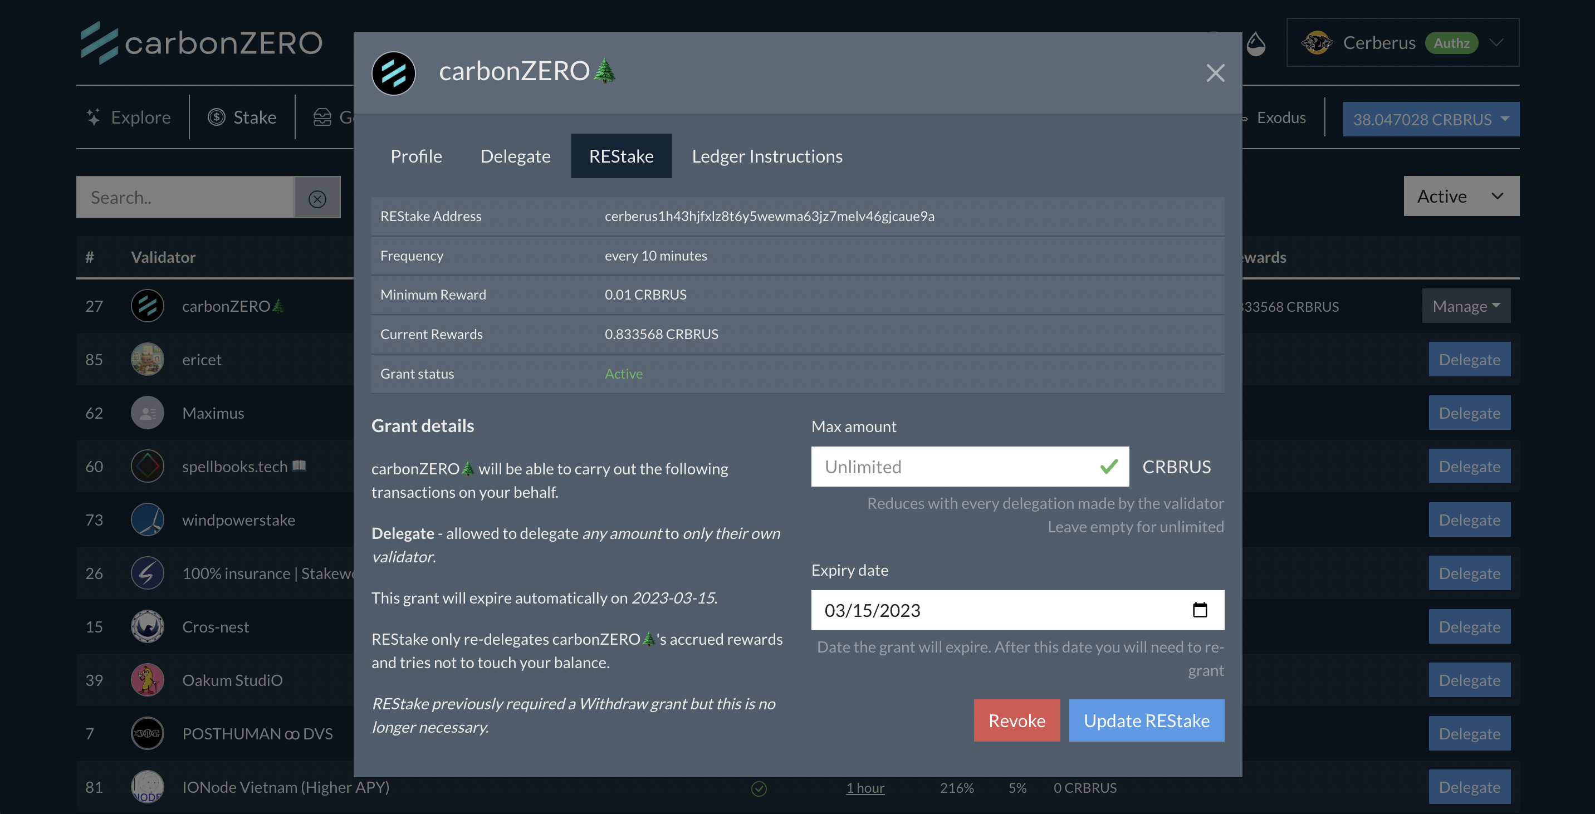
Task: Click the carbonZERO site logo
Action: (201, 43)
